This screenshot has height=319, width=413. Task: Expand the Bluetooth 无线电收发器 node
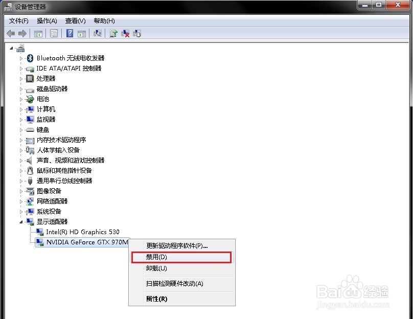click(21, 58)
